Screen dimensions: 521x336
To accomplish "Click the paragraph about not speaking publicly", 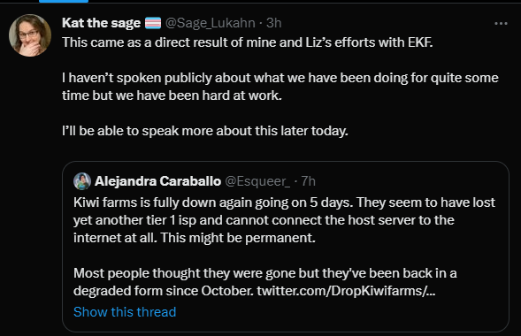I will 280,87.
